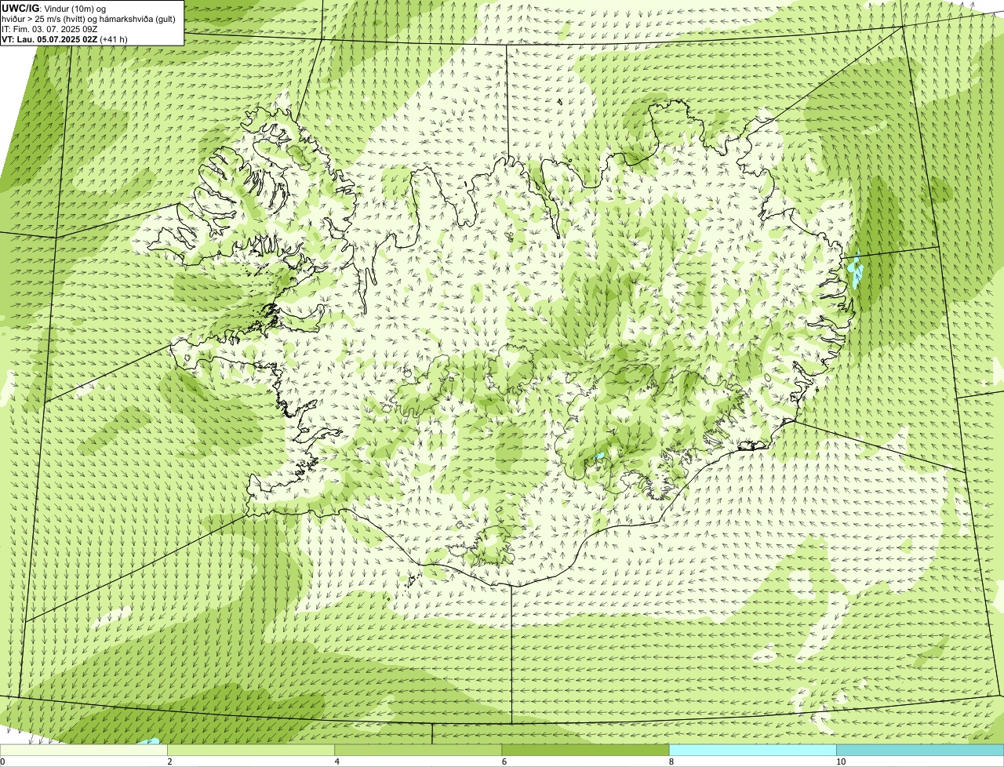Screen dimensions: 1004x767
Task: Click the 'UWC/IG: Vindur (10m) og' title line
Action: click(54, 8)
